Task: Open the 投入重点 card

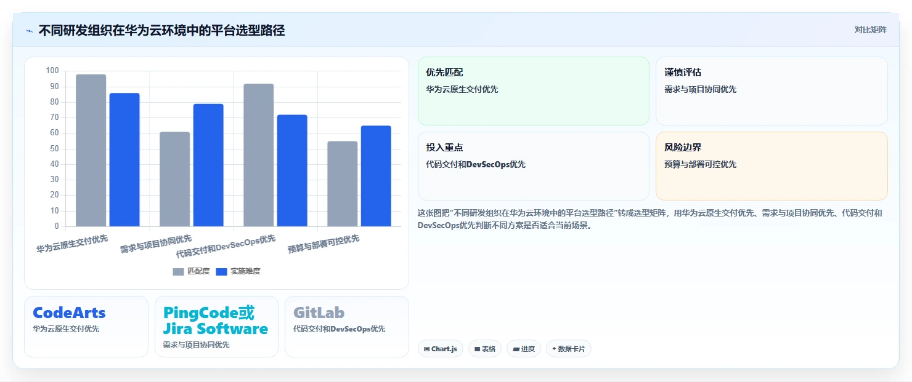Action: [x=534, y=166]
